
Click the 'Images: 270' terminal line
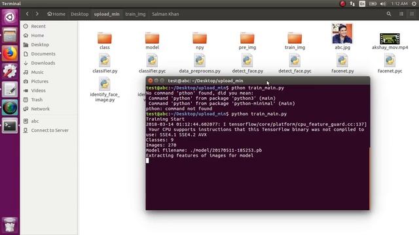[161, 145]
